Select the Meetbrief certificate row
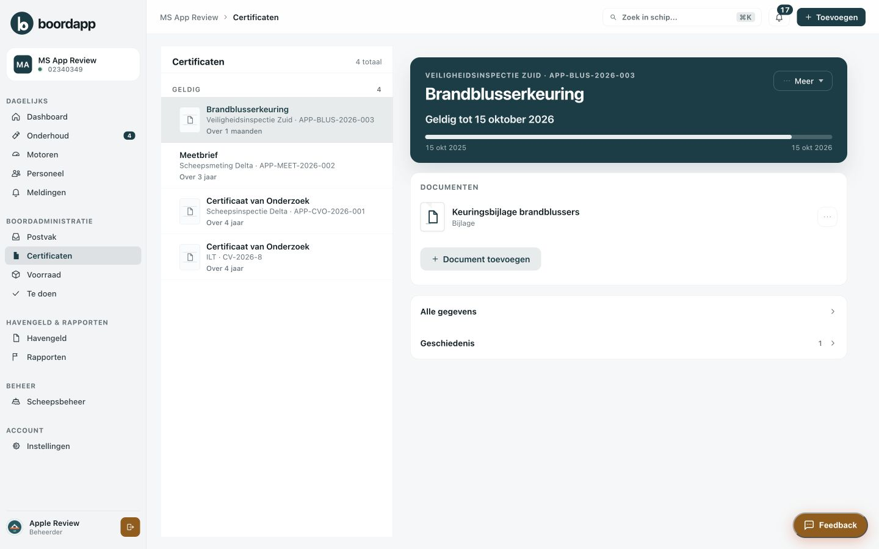 277,166
